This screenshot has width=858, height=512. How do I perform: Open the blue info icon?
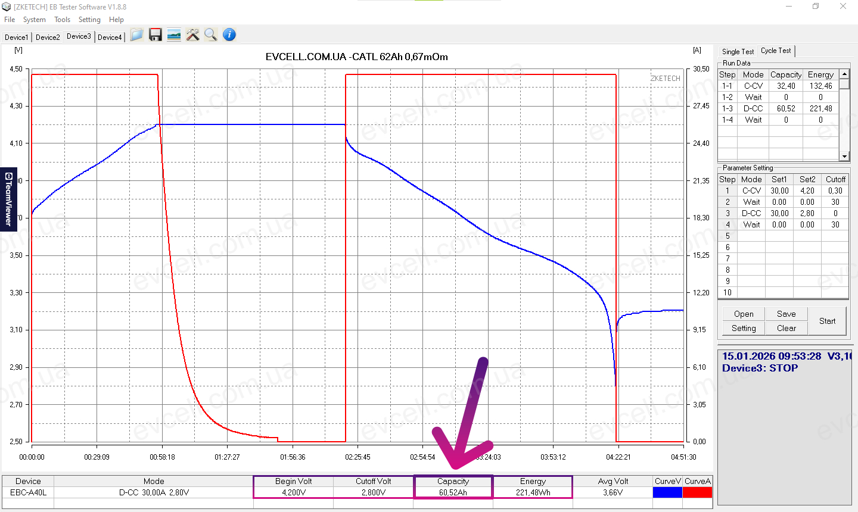click(229, 35)
